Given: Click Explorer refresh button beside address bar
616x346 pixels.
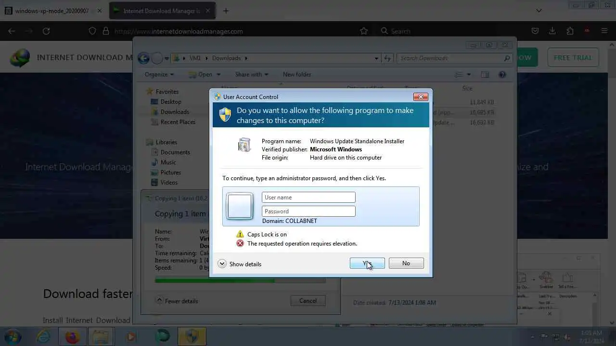Looking at the screenshot, I should point(387,58).
